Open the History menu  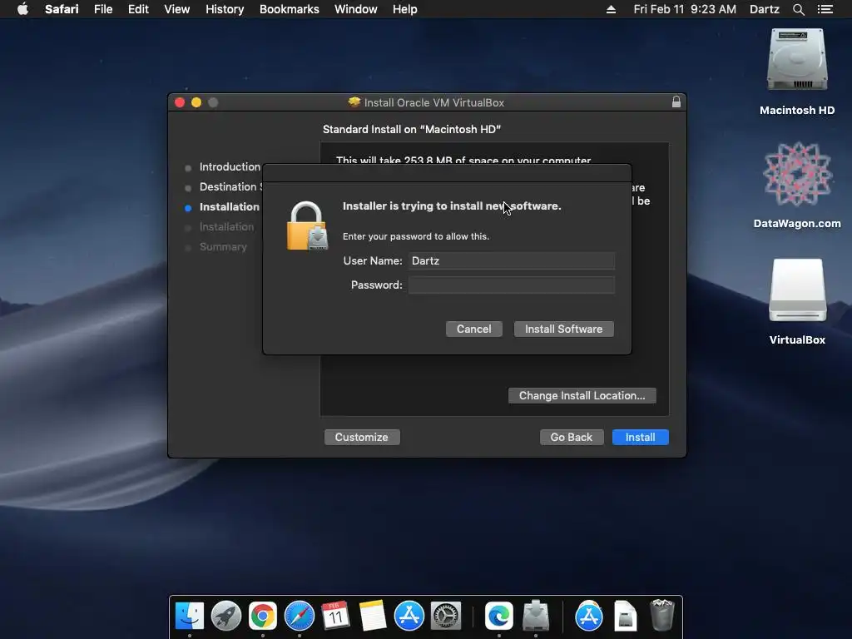225,9
